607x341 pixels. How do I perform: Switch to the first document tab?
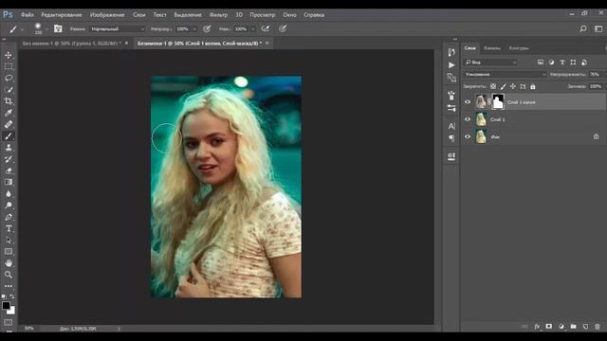[72, 44]
